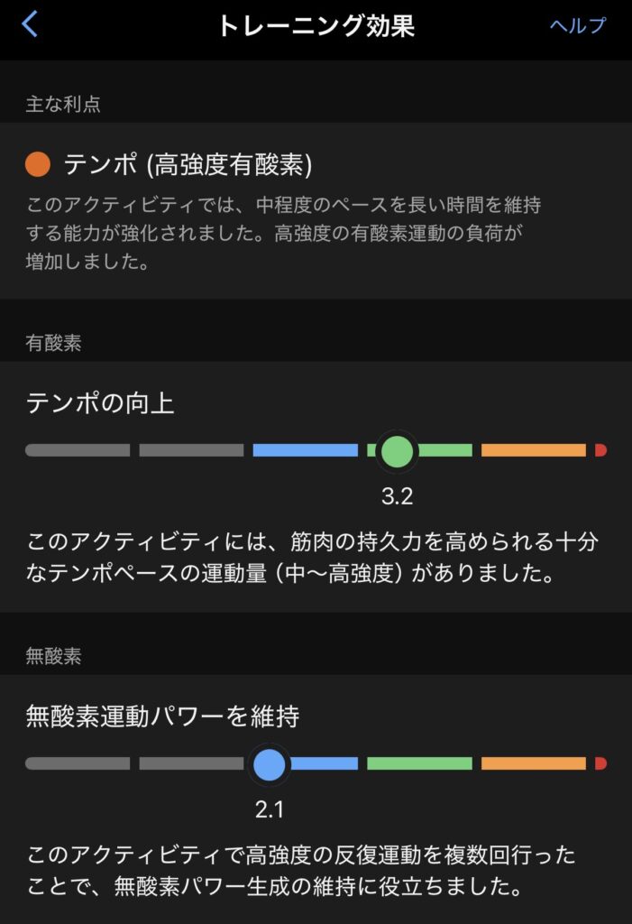Image resolution: width=632 pixels, height=924 pixels.
Task: Open the ヘルプ help link
Action: point(578,25)
